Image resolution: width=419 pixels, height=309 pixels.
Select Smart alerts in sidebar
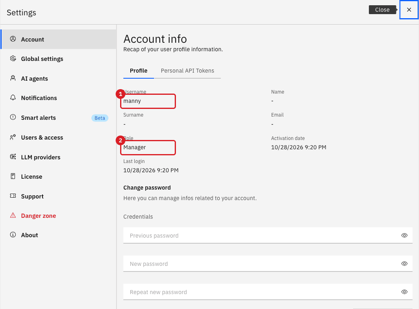click(59, 117)
